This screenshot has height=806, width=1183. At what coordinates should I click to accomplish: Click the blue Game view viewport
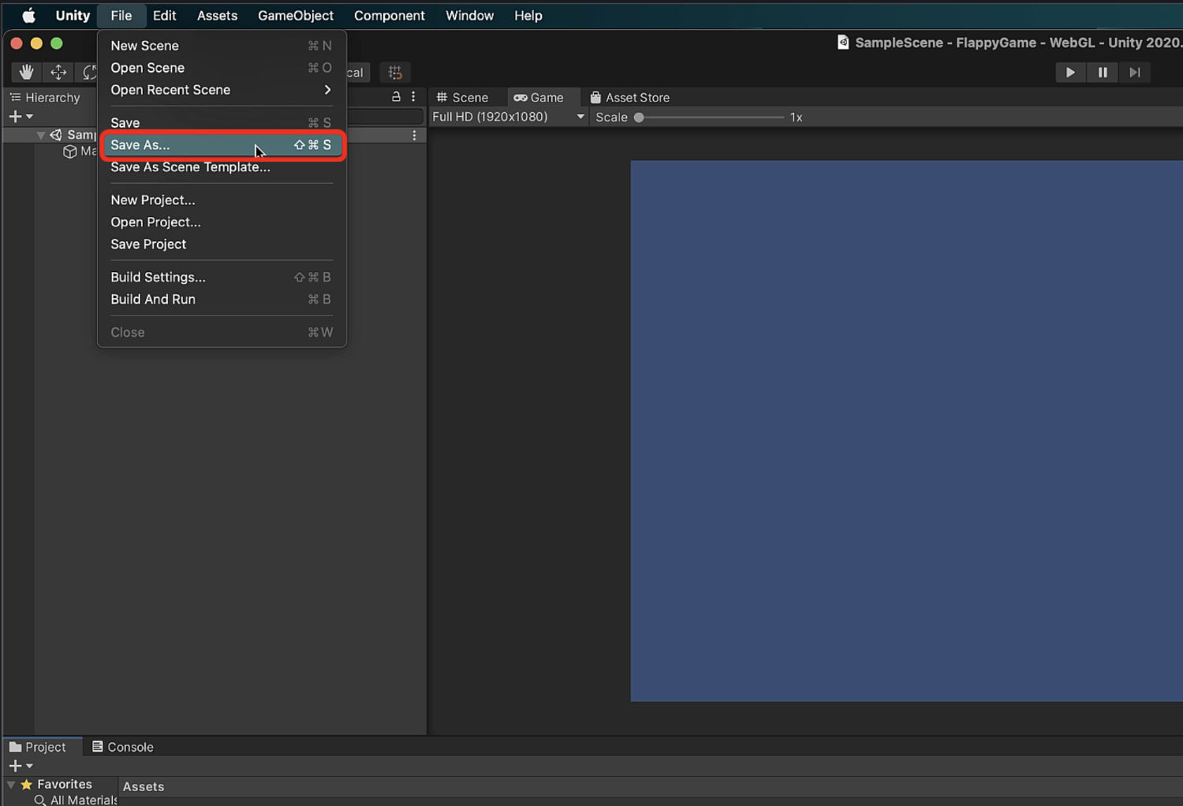pos(906,431)
